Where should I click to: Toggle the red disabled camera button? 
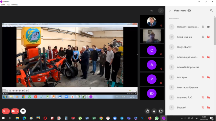coord(13,111)
